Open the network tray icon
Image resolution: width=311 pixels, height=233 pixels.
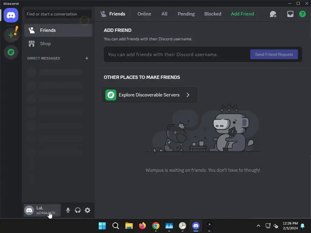pyautogui.click(x=268, y=226)
